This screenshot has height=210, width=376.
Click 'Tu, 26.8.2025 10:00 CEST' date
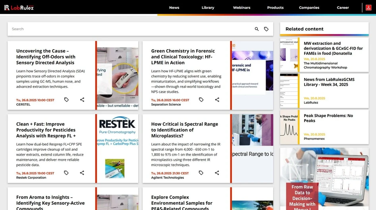pos(35,100)
